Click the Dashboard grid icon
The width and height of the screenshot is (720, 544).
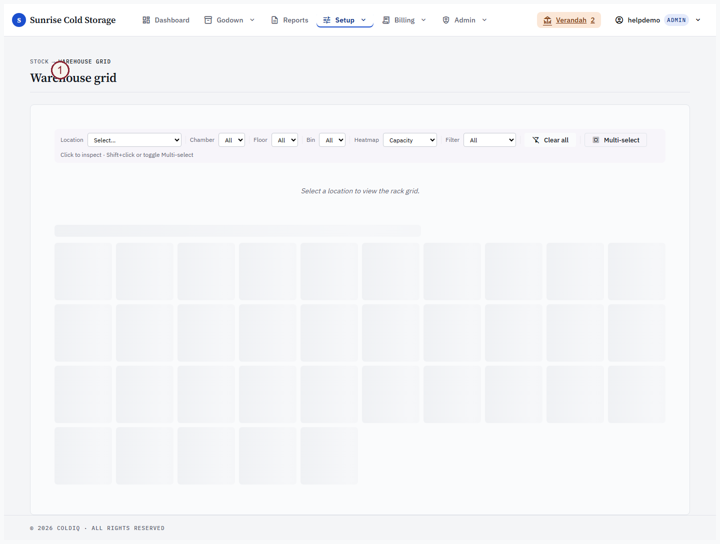146,20
